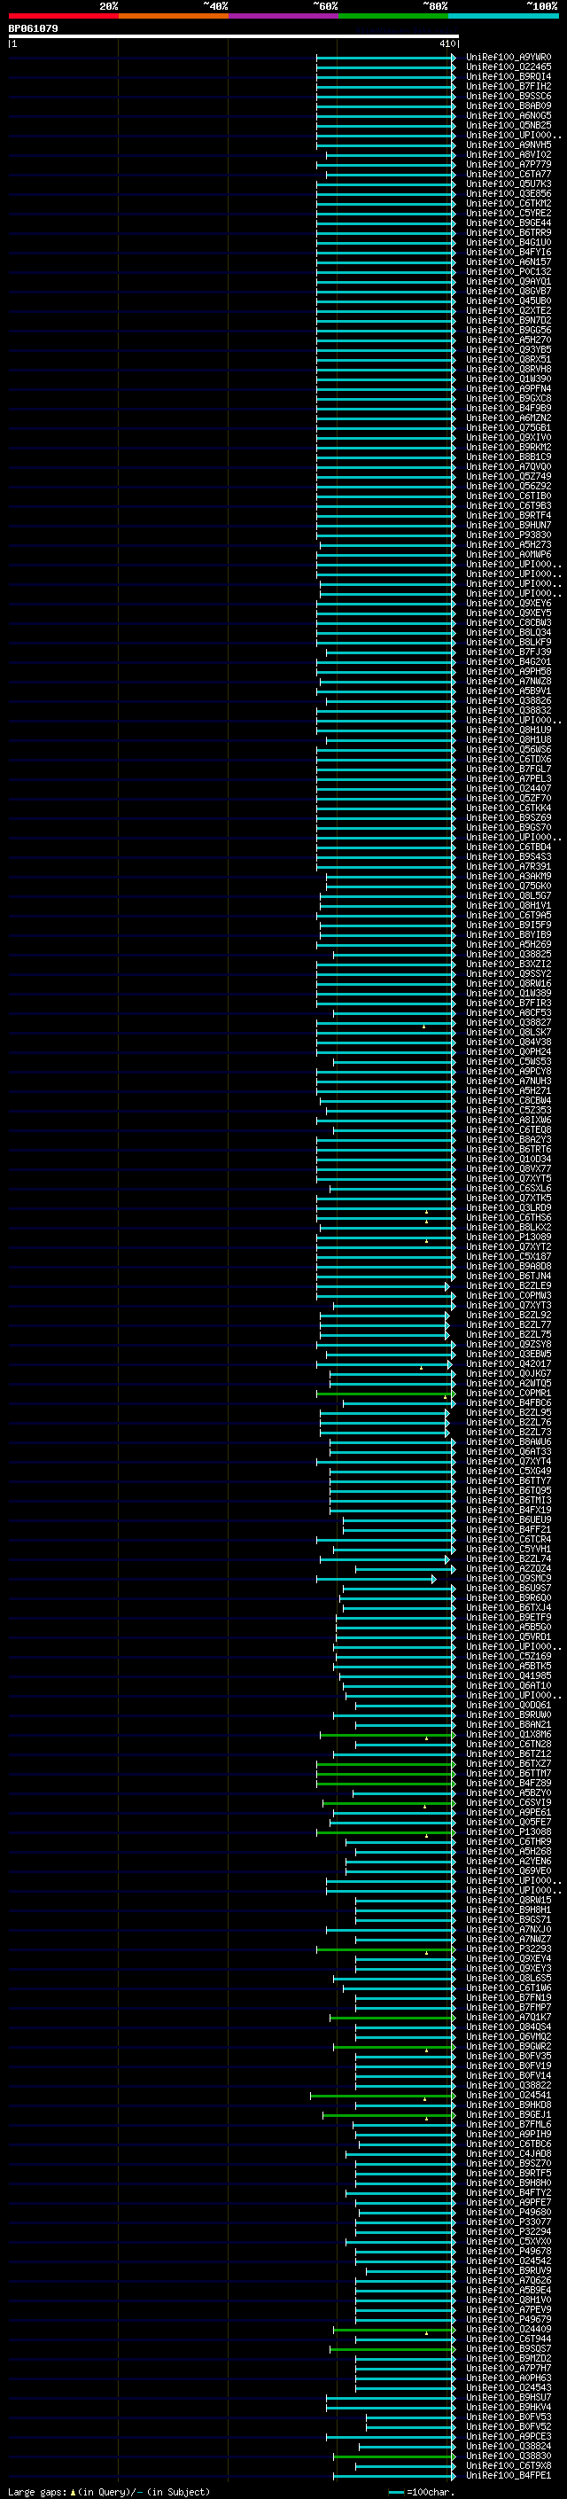Click the white query sequence bar
The image size is (567, 2499).
[x=234, y=37]
